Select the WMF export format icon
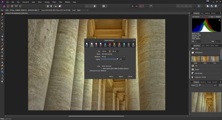Screen dimensions: 222x120 (119, 45)
